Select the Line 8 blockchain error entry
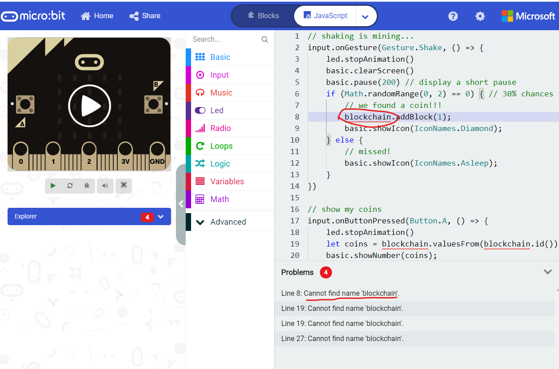This screenshot has width=559, height=369. (350, 293)
